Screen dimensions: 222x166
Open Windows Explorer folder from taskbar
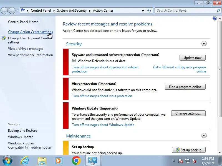click(x=42, y=161)
